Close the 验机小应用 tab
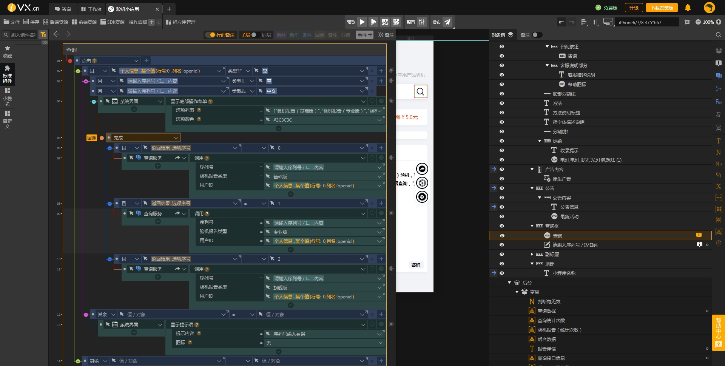725x366 pixels. 157,9
